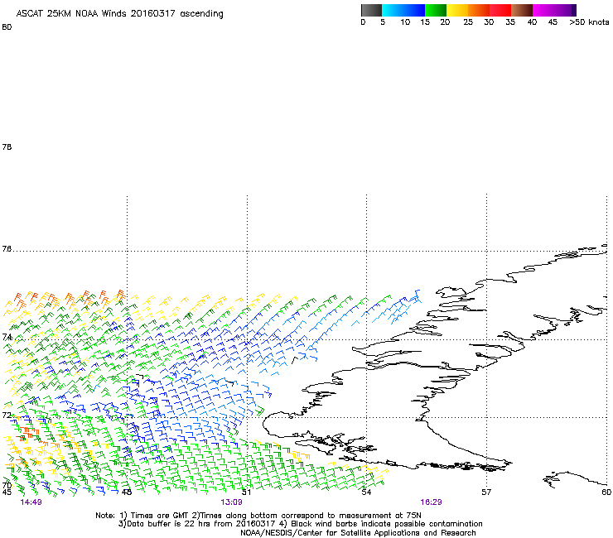Click the '10' label under the color bar

[x=405, y=22]
